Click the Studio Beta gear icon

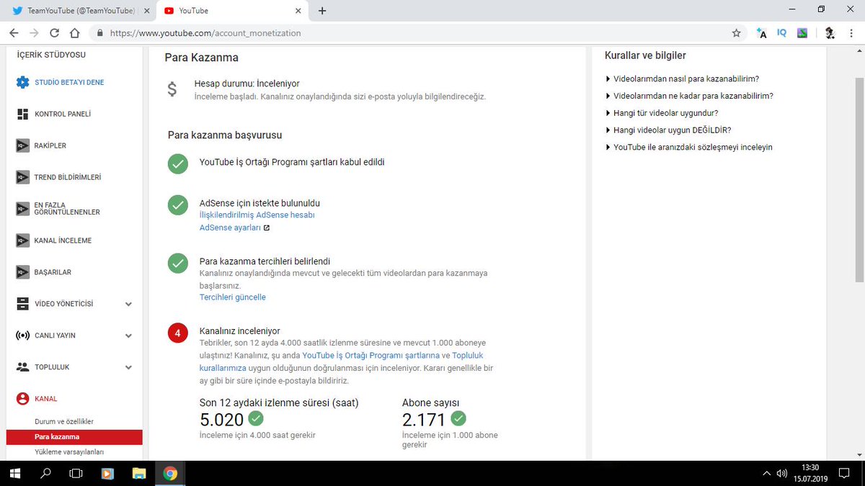point(22,82)
